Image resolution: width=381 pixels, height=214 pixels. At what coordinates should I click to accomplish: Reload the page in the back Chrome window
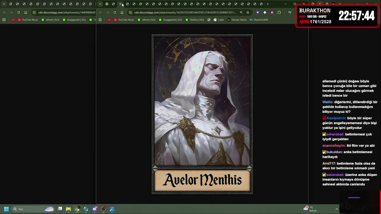[18, 12]
